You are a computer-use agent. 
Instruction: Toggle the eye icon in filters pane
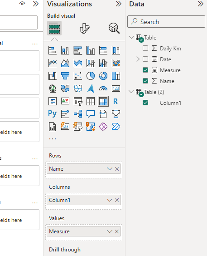click(22, 4)
